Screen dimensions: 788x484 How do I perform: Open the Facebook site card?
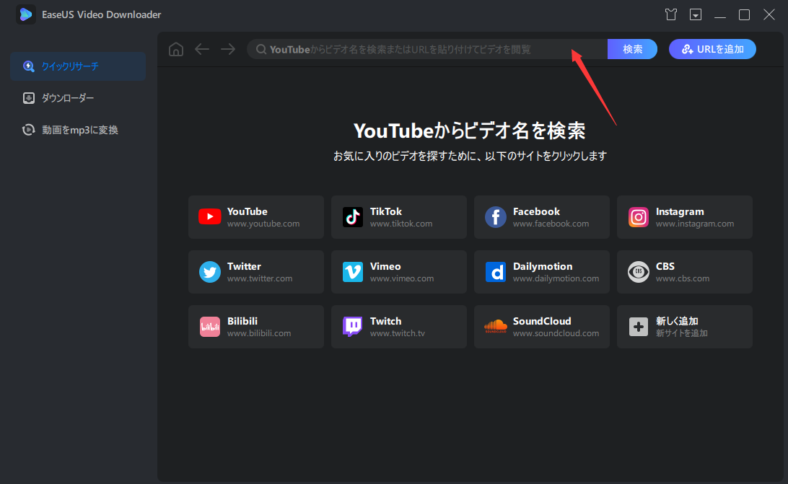[542, 216]
